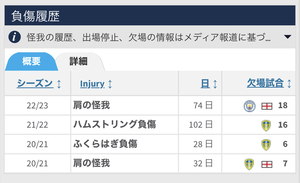The width and height of the screenshot is (300, 183).
Task: Sort by the シーズン column link
Action: pos(35,84)
